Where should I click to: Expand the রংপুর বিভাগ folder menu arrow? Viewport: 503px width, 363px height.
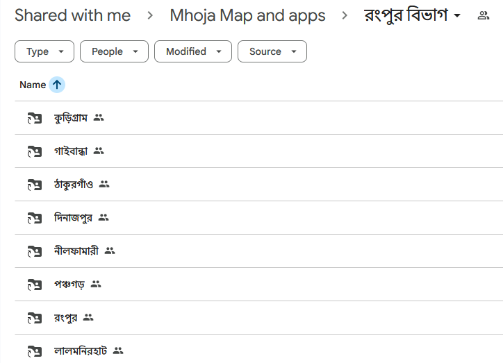pos(457,15)
